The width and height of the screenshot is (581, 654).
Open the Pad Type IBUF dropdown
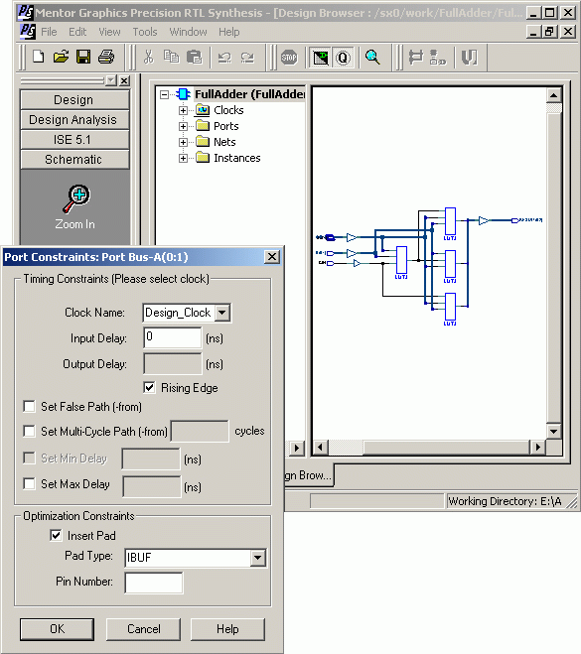pos(258,558)
